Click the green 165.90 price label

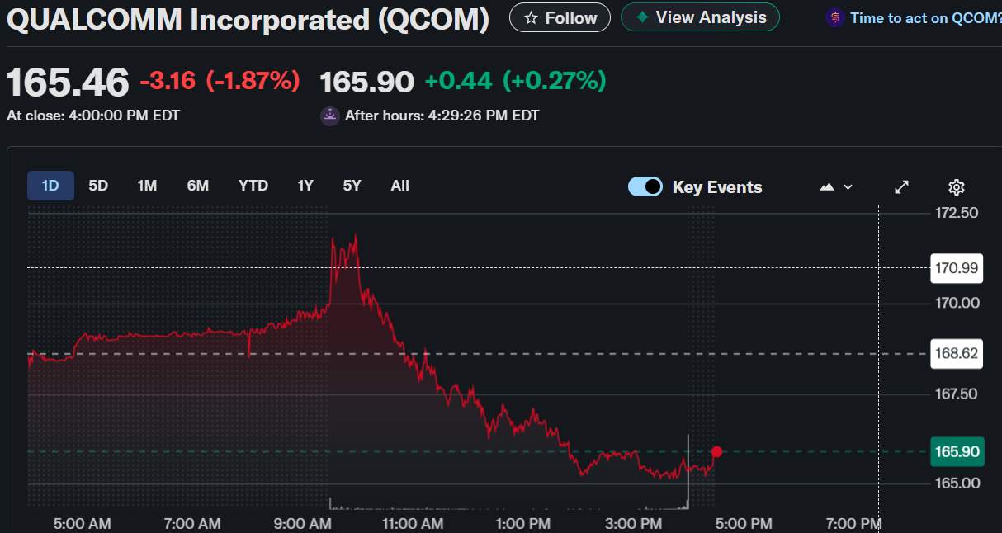(957, 451)
